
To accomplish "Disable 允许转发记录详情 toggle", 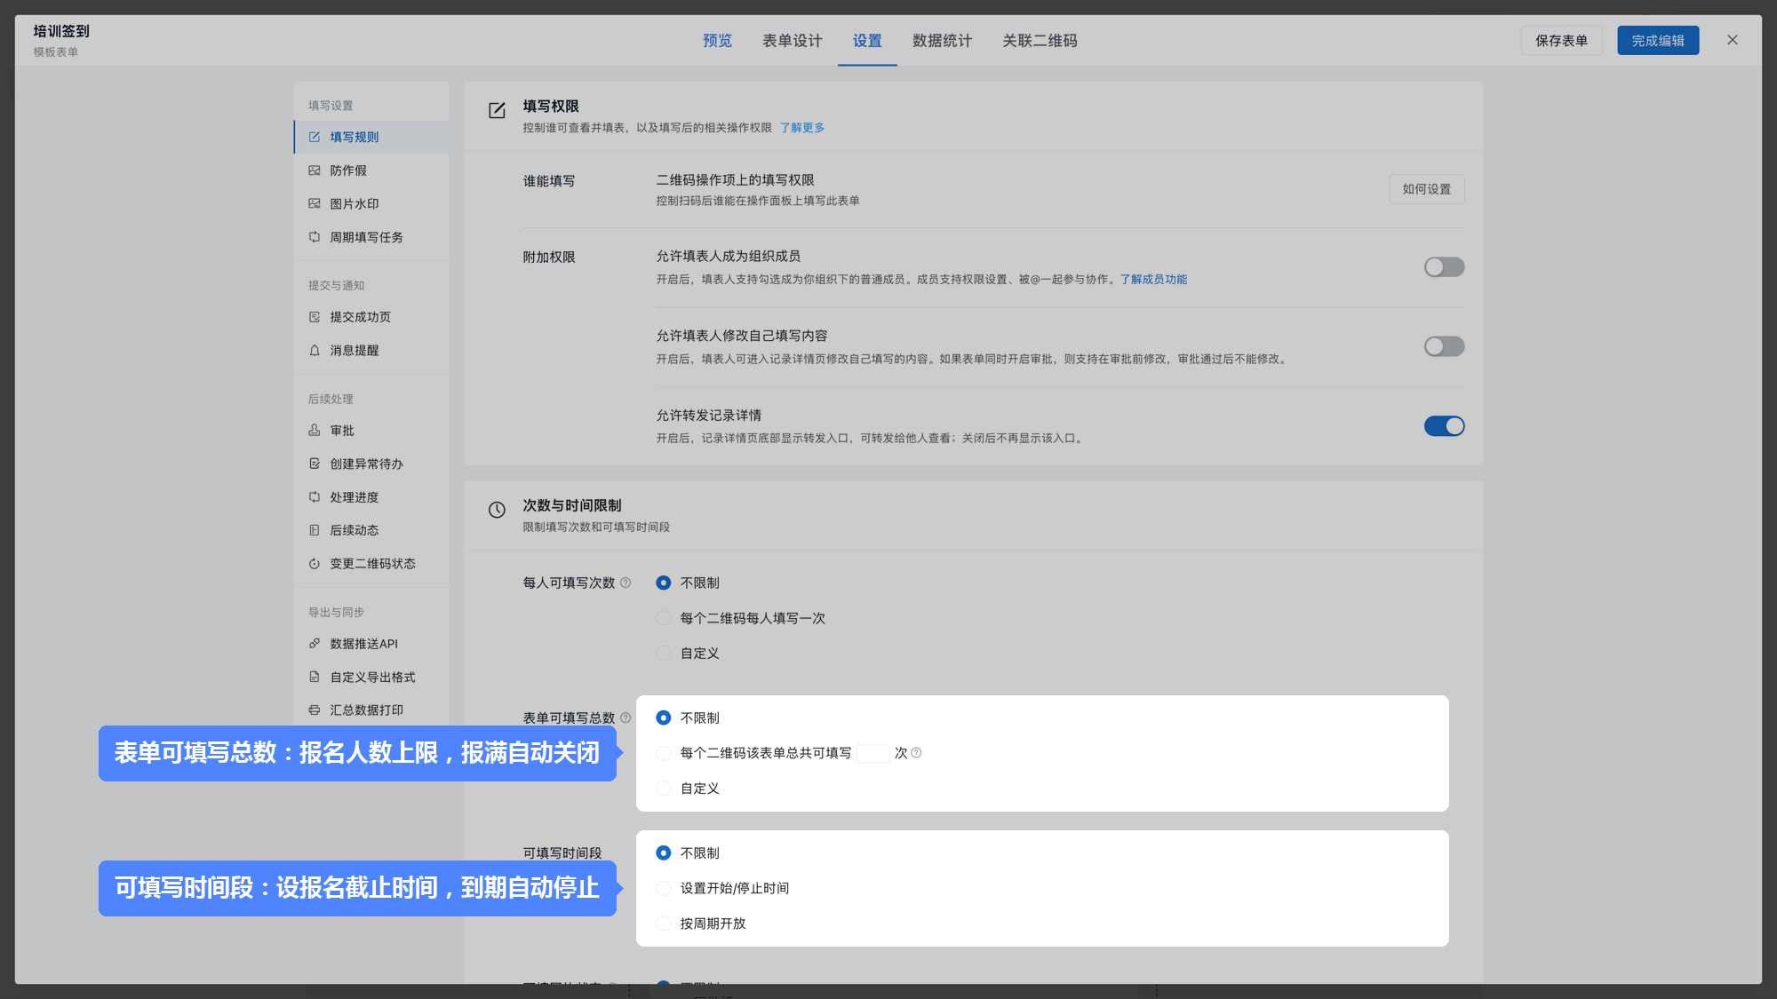I will tap(1444, 426).
